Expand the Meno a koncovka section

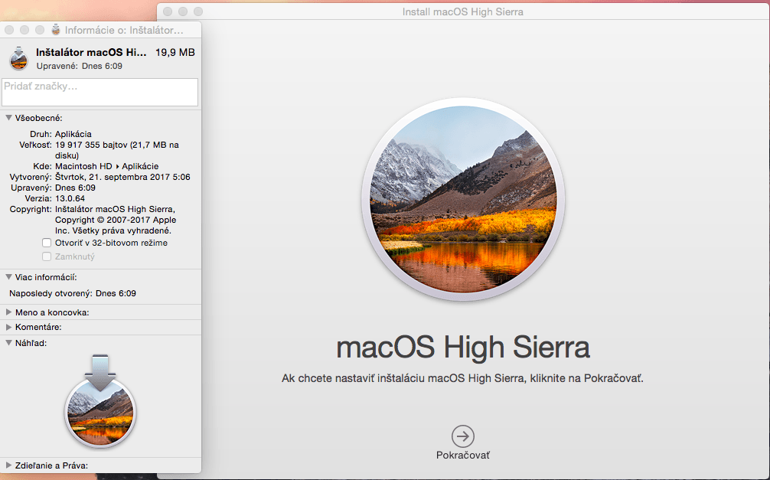pos(9,312)
